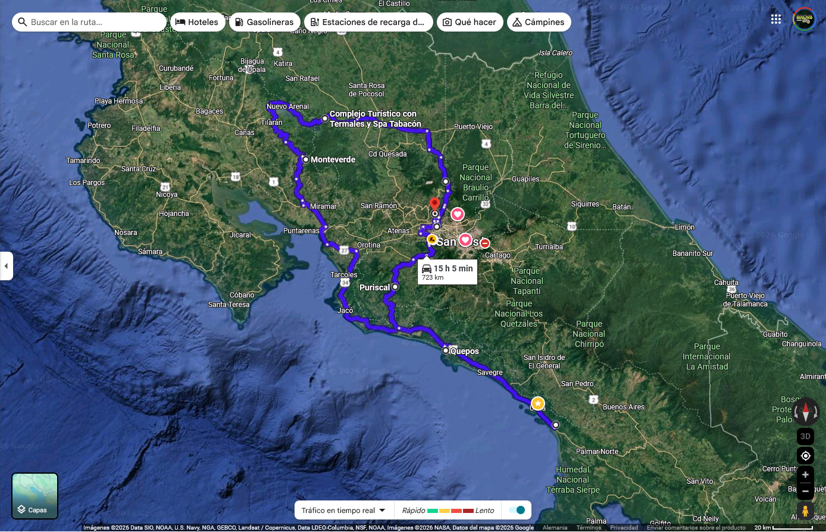Click the compass to reset north
Viewport: 826px width, 532px height.
coord(805,411)
